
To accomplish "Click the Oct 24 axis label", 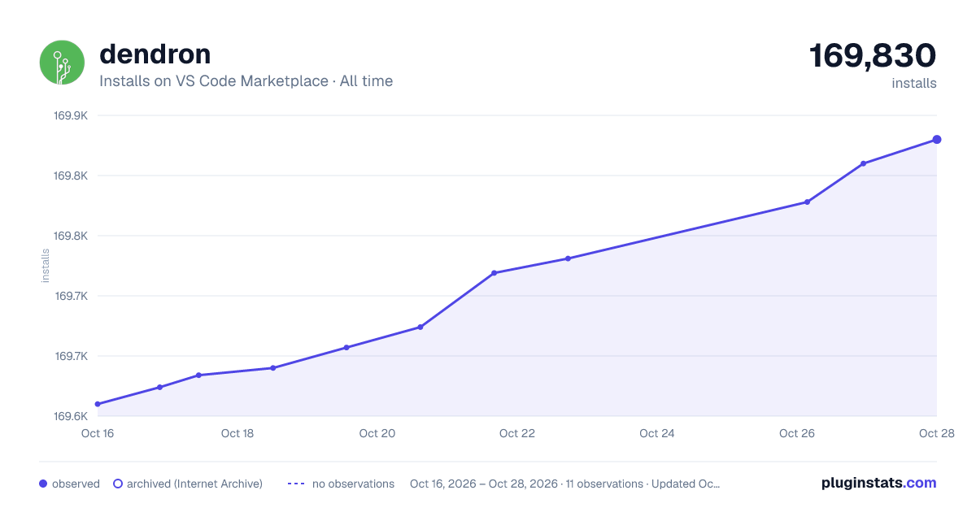I will [657, 433].
